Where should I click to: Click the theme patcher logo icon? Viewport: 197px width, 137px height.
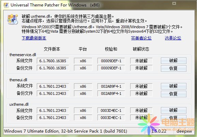click(x=13, y=19)
